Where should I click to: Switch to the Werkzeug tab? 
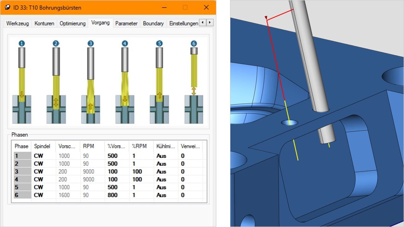pyautogui.click(x=18, y=23)
